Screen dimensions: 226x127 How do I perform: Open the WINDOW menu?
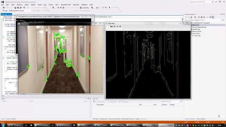click(84, 5)
